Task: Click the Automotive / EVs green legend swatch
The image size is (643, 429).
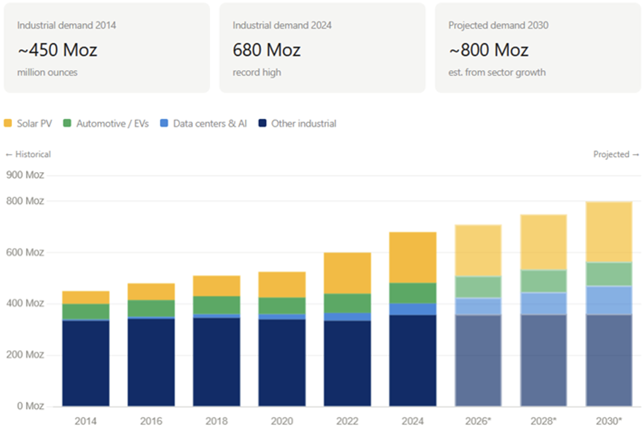Action: (x=67, y=123)
